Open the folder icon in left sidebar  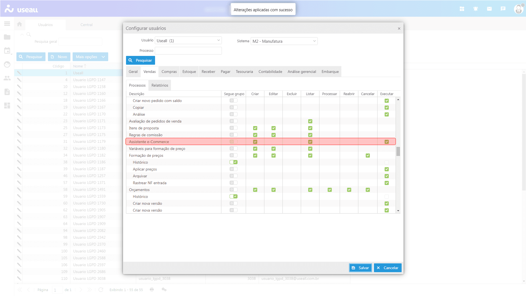click(x=7, y=37)
